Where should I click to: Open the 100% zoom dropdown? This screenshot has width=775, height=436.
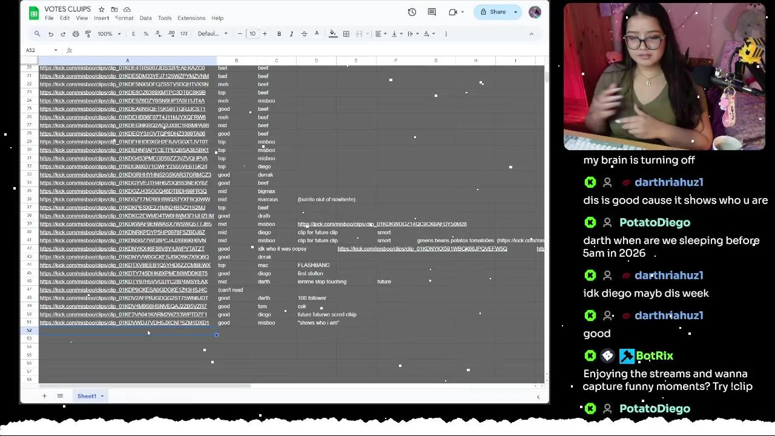tap(110, 34)
